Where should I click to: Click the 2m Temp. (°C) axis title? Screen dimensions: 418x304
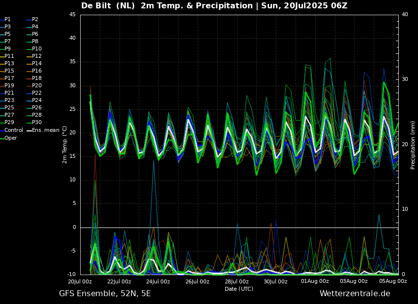(65, 145)
